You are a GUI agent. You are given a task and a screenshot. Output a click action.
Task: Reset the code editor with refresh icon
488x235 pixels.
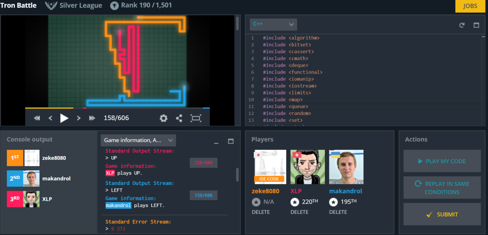coord(462,25)
